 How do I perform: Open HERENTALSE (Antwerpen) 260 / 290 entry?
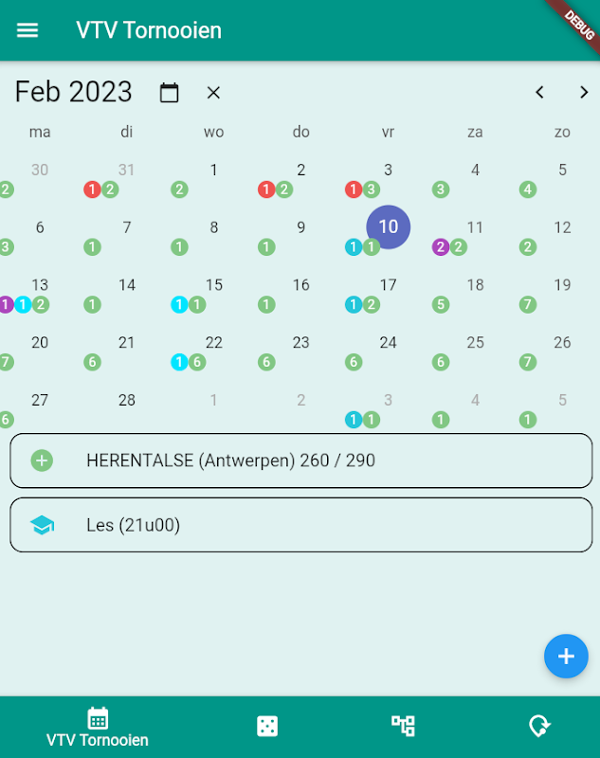pos(301,460)
